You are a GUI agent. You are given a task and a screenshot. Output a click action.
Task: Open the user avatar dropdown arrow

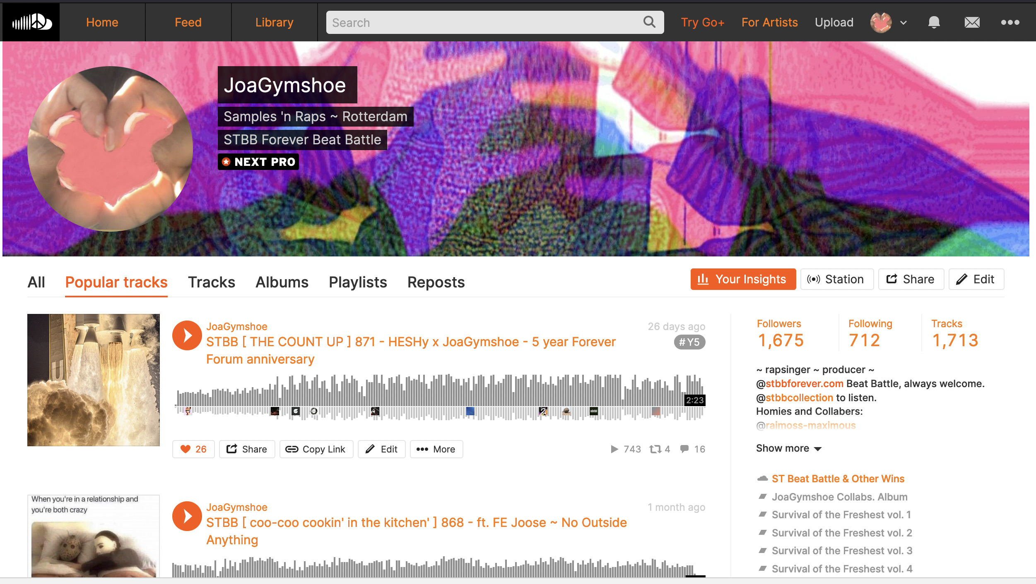(x=903, y=23)
